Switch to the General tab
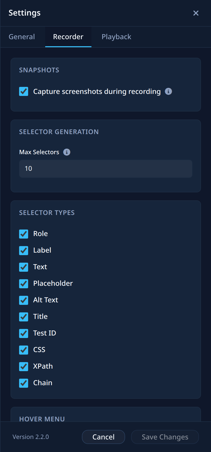Image resolution: width=211 pixels, height=452 pixels. (22, 37)
